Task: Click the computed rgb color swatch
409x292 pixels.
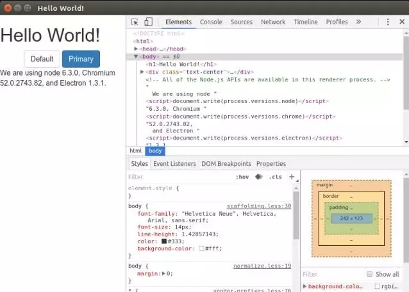Action: (x=377, y=286)
